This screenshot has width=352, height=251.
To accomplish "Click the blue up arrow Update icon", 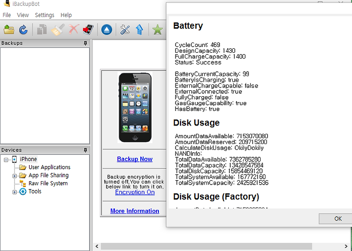I will pos(139,29).
